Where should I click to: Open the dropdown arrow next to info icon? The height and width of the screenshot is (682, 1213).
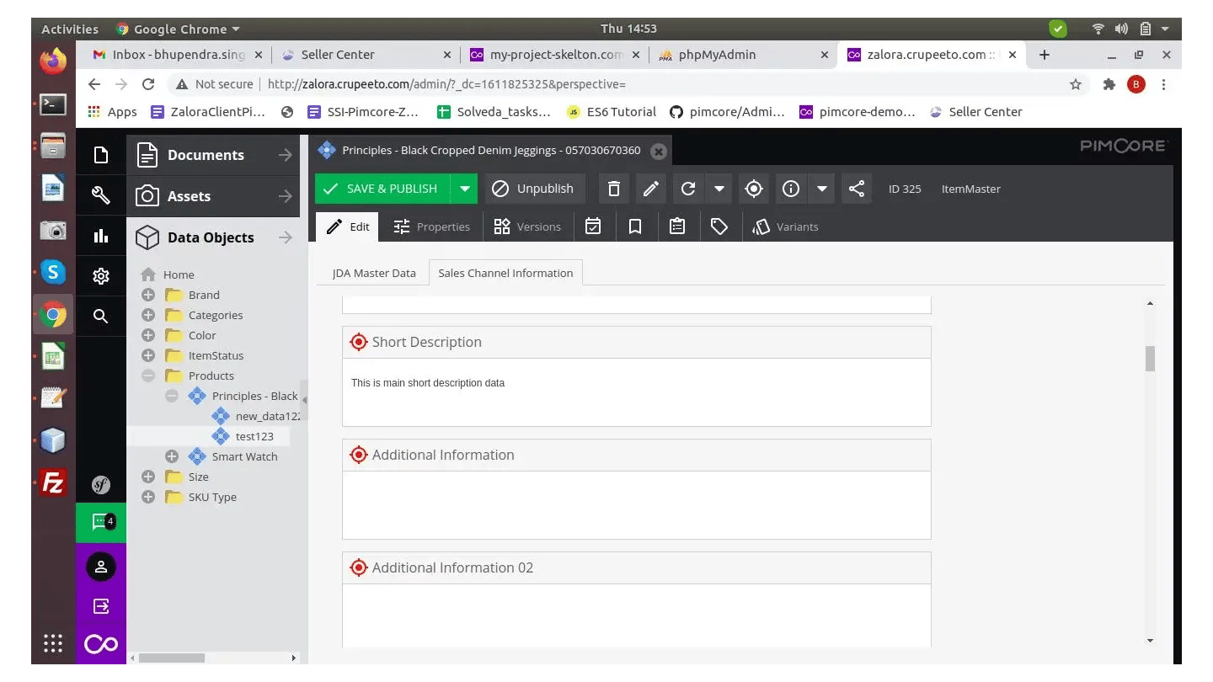(x=821, y=189)
